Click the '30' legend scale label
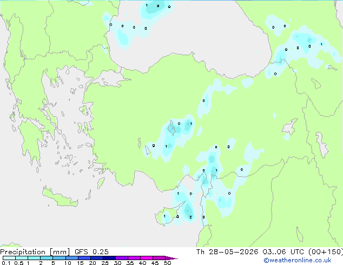Viewport: 343px width, 265px height. click(x=117, y=263)
